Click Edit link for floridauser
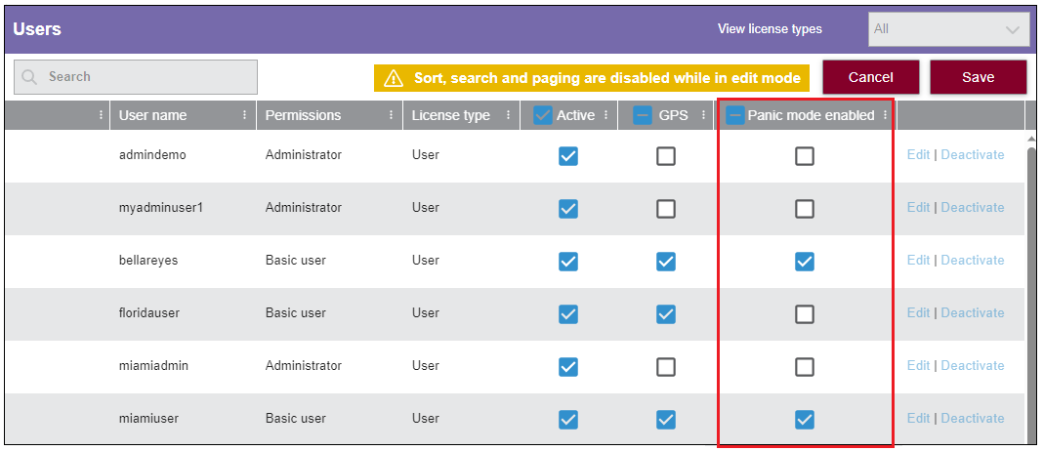This screenshot has width=1043, height=451. (x=918, y=313)
